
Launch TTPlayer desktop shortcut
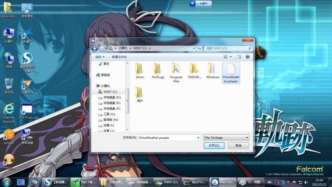[9, 162]
